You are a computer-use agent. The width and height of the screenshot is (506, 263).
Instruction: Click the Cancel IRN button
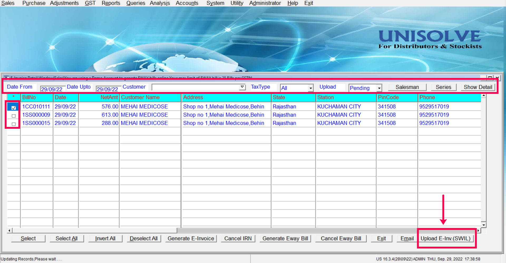tap(238, 238)
